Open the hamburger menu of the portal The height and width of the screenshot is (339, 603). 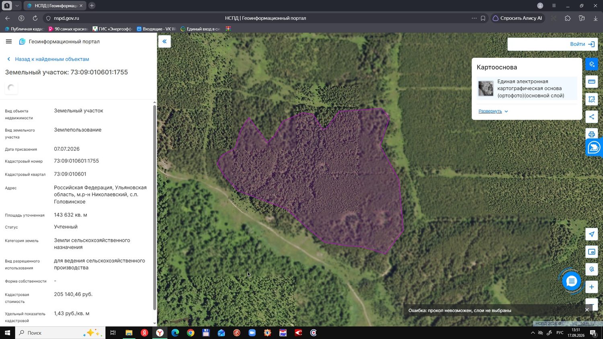(x=9, y=41)
